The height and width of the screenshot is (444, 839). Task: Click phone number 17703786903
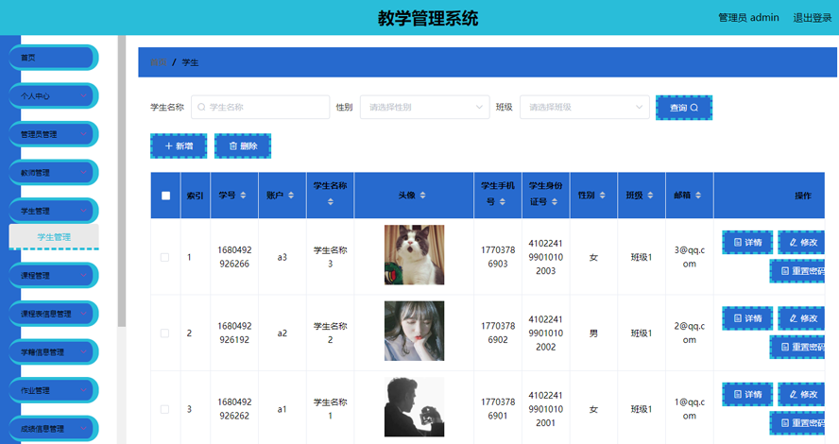tap(498, 257)
